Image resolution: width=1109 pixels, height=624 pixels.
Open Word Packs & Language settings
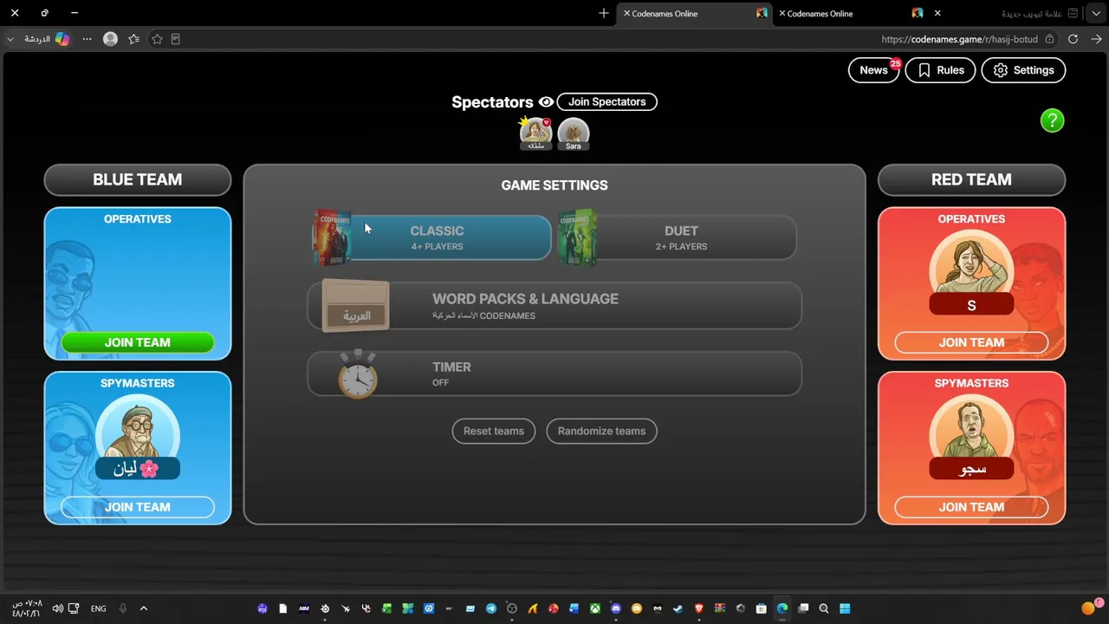click(x=554, y=306)
